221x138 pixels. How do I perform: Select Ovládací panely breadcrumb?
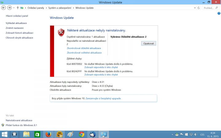click(x=36, y=8)
